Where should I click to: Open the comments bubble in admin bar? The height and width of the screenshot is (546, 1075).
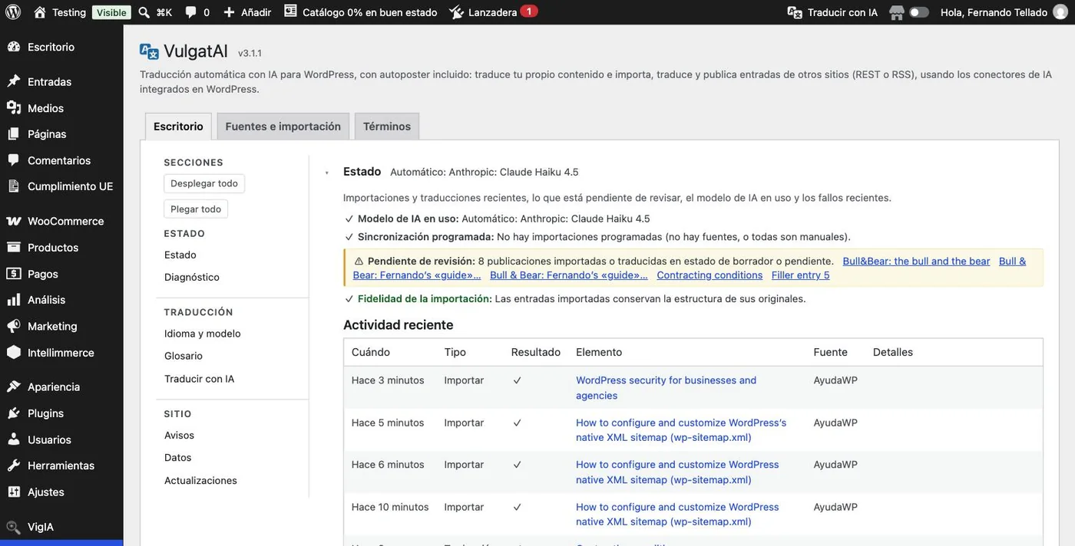point(190,12)
